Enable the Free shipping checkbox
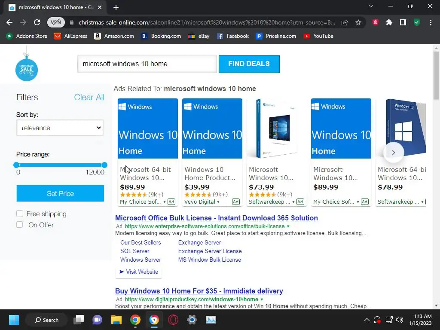Viewport: 440px width, 330px height. point(20,214)
